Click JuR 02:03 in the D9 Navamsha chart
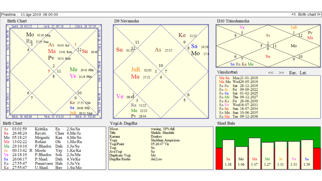 (141, 70)
